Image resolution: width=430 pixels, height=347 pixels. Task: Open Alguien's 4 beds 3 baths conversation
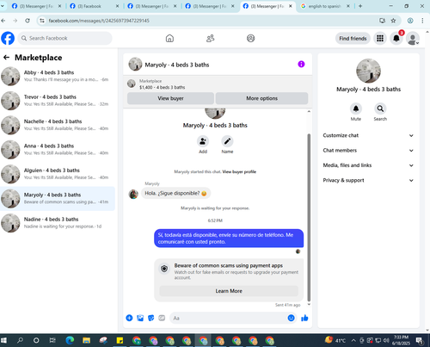58,174
